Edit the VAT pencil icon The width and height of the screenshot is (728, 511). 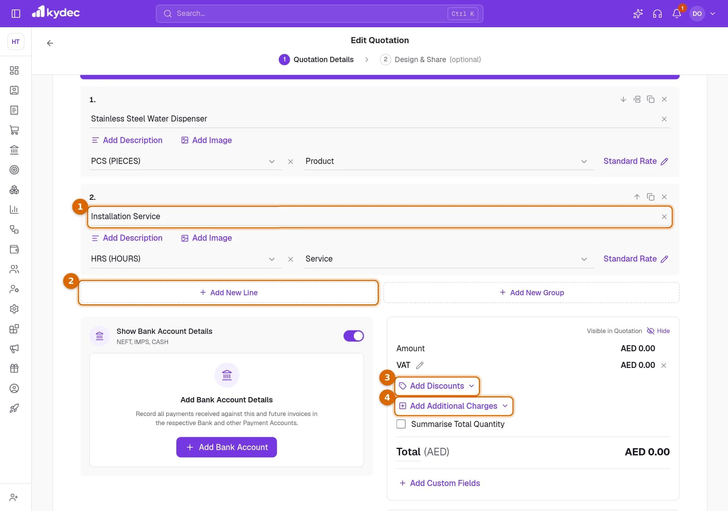[419, 365]
